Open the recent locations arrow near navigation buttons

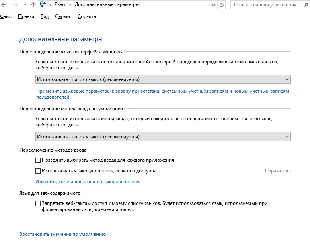[25, 5]
